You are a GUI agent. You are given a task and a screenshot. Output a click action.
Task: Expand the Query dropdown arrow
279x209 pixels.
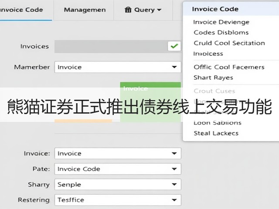(159, 10)
